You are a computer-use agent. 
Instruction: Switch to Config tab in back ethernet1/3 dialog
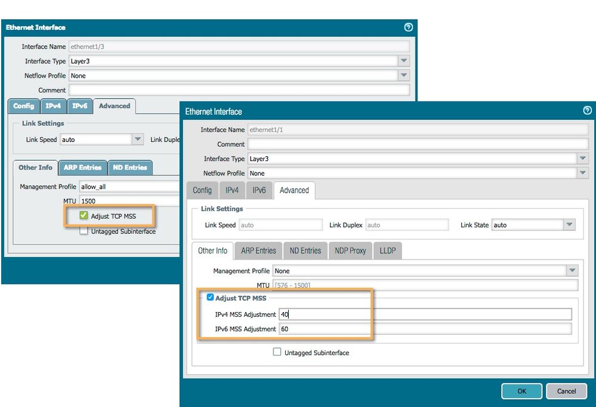pos(24,106)
